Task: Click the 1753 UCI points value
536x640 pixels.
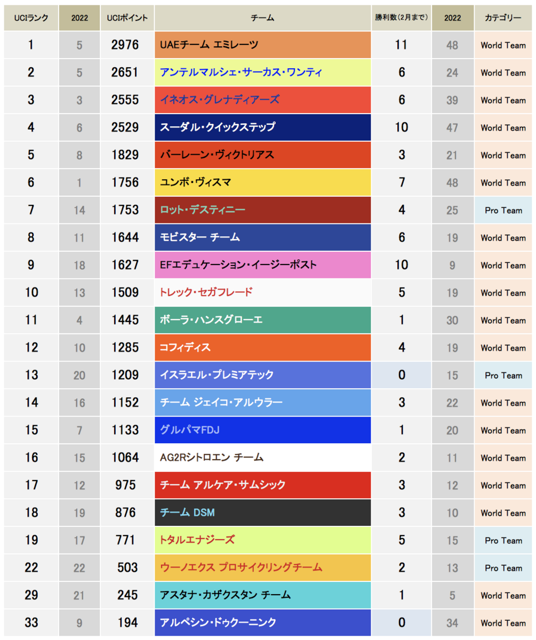Action: pyautogui.click(x=125, y=210)
